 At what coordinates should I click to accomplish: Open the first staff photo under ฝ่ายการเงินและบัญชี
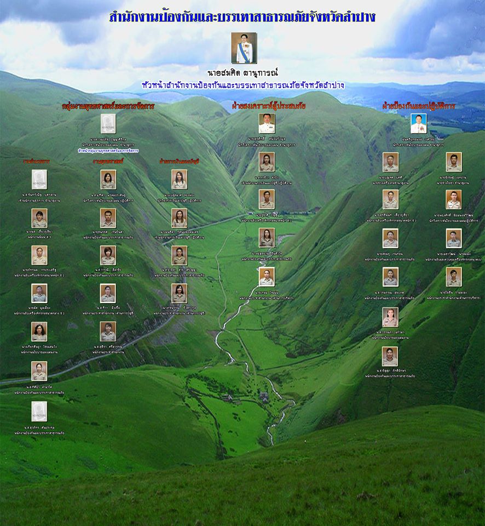179,179
